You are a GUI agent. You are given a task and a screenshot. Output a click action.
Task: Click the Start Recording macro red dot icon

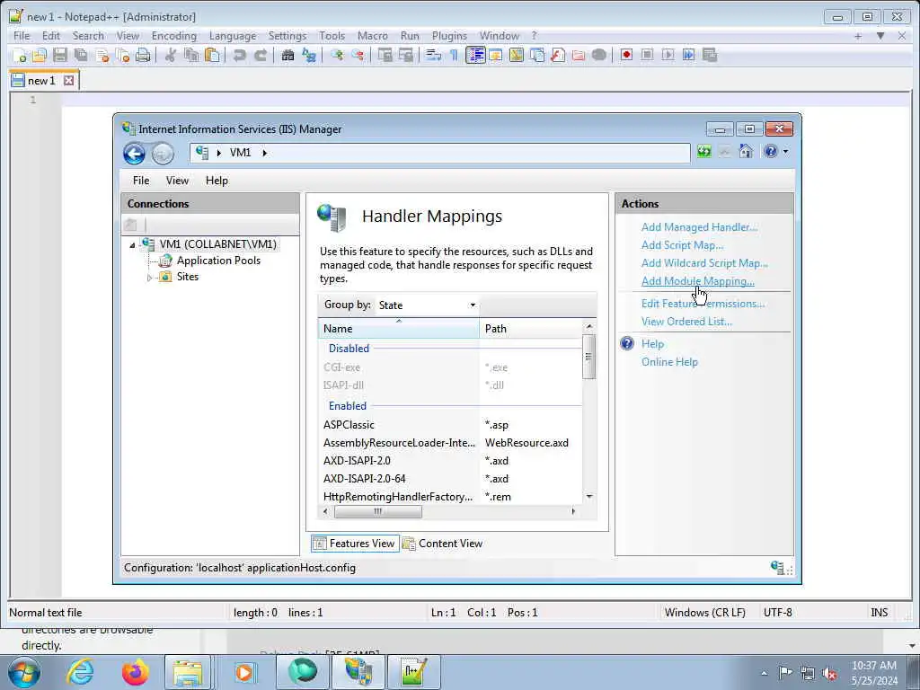(x=626, y=55)
